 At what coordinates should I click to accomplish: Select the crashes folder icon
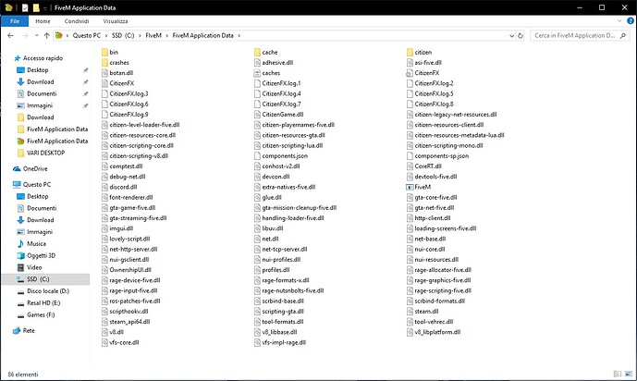tap(104, 63)
